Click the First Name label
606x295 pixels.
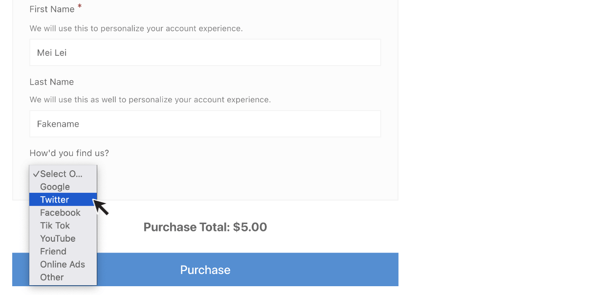52,9
